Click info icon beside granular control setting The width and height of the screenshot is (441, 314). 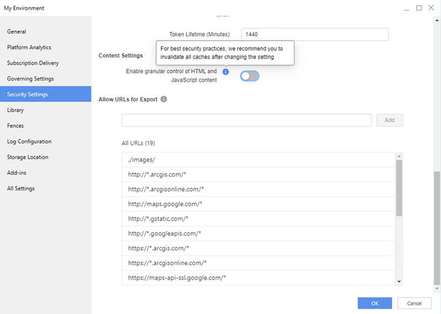click(x=226, y=72)
